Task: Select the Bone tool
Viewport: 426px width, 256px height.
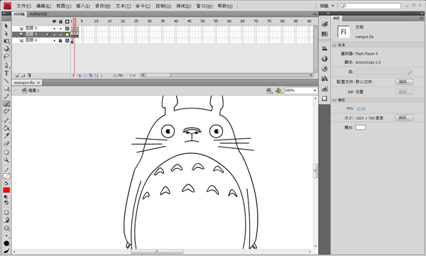Action: (6, 121)
